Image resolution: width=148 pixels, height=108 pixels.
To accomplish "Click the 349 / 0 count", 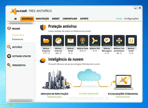I will pos(58,53).
